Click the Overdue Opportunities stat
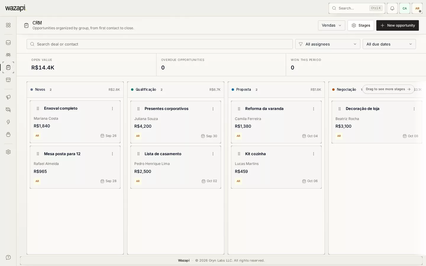The height and width of the screenshot is (266, 426). (221, 65)
